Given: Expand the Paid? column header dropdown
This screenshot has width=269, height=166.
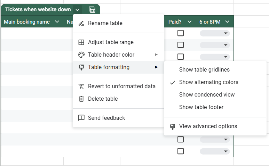Looking at the screenshot, I should (190, 22).
